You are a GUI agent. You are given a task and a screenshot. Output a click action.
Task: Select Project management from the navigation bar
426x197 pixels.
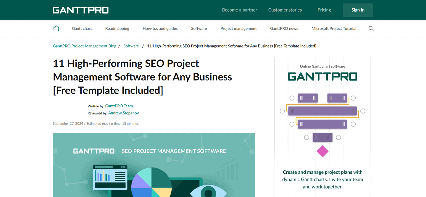click(238, 28)
